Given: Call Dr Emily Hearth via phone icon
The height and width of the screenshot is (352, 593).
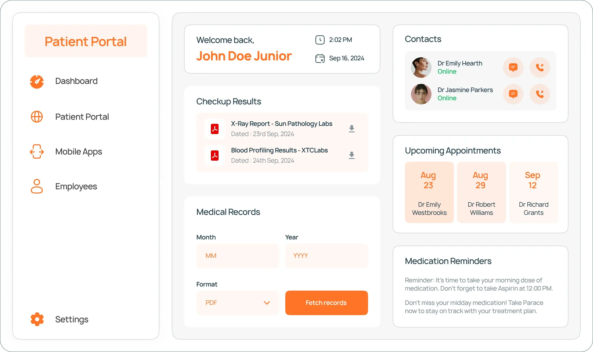Looking at the screenshot, I should tap(540, 67).
